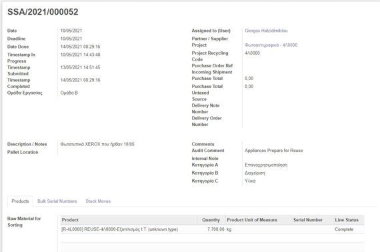This screenshot has width=380, height=252.
Task: Click the Ομάδα Εργασίας value Ομάδα Β
Action: (69, 93)
